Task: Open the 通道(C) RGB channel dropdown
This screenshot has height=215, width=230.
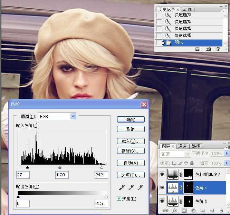Action: tap(73, 116)
